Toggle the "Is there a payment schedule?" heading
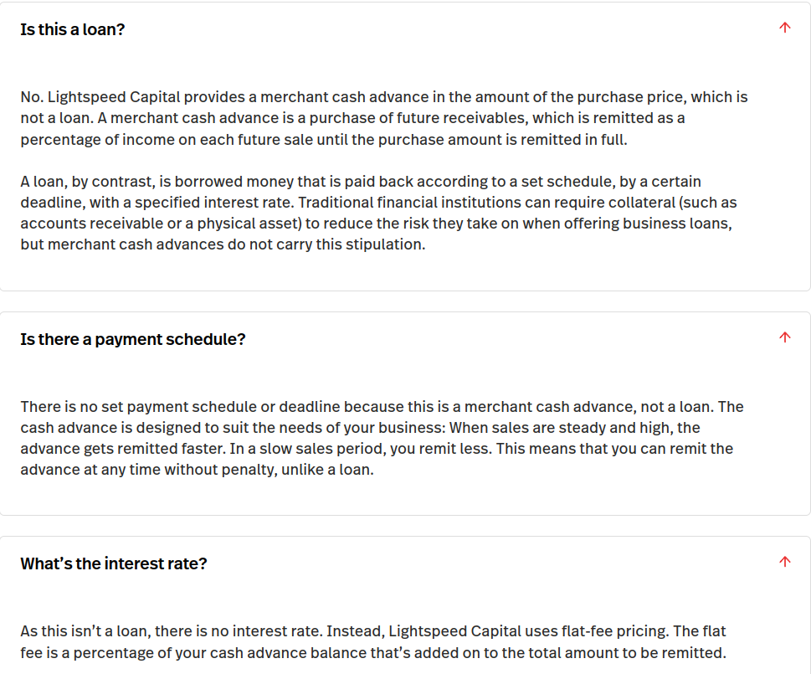Image resolution: width=811 pixels, height=674 pixels. coord(133,339)
